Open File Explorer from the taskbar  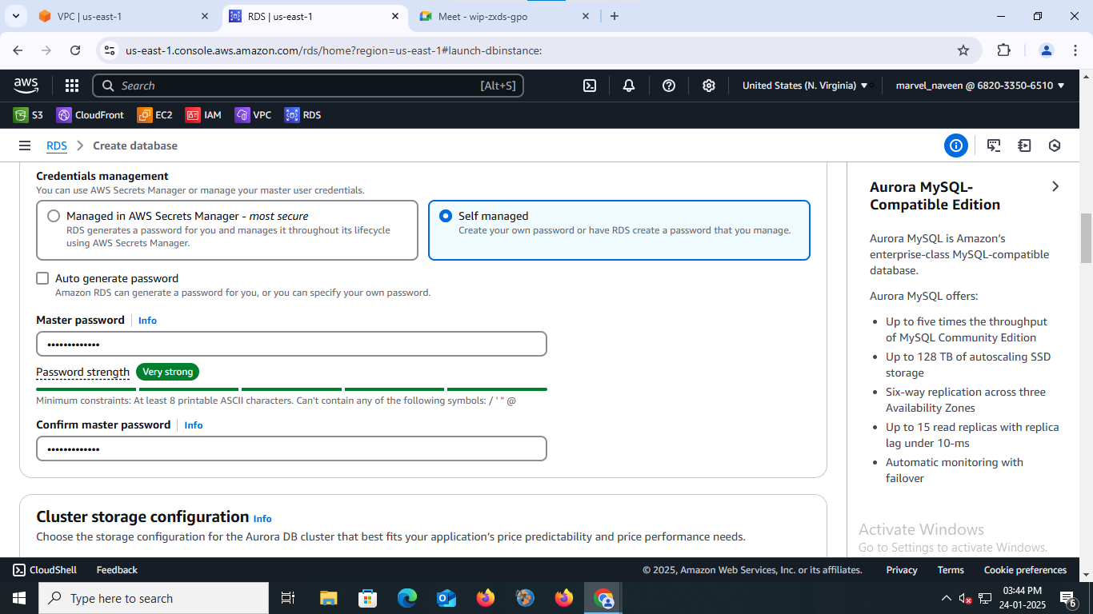tap(328, 598)
